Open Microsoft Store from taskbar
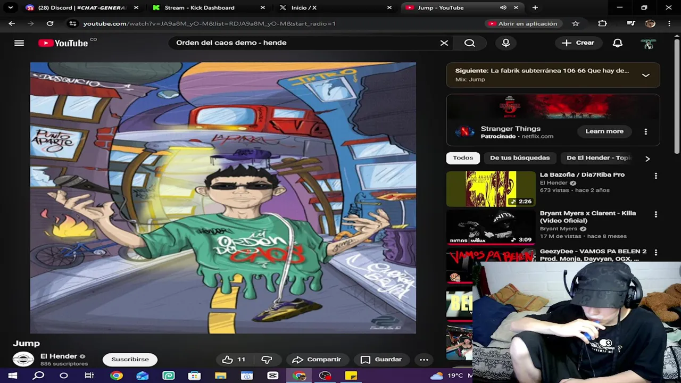 195,376
